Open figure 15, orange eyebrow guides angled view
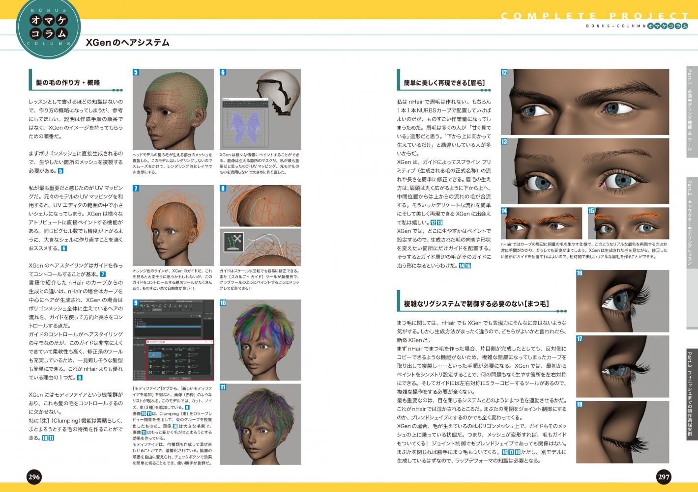Viewport: 698px width, 492px height. 629,223
